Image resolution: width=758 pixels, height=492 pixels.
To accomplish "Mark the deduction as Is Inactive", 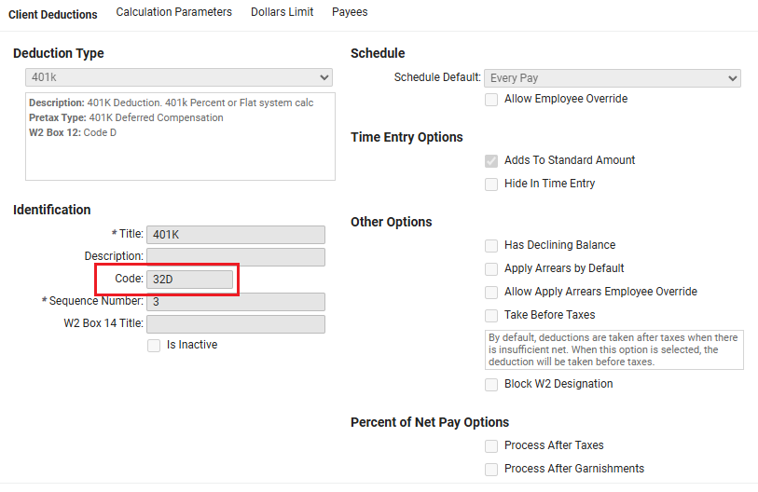I will [x=154, y=346].
